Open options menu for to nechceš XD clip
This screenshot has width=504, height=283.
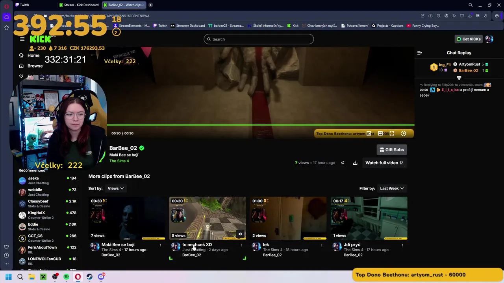tap(241, 245)
